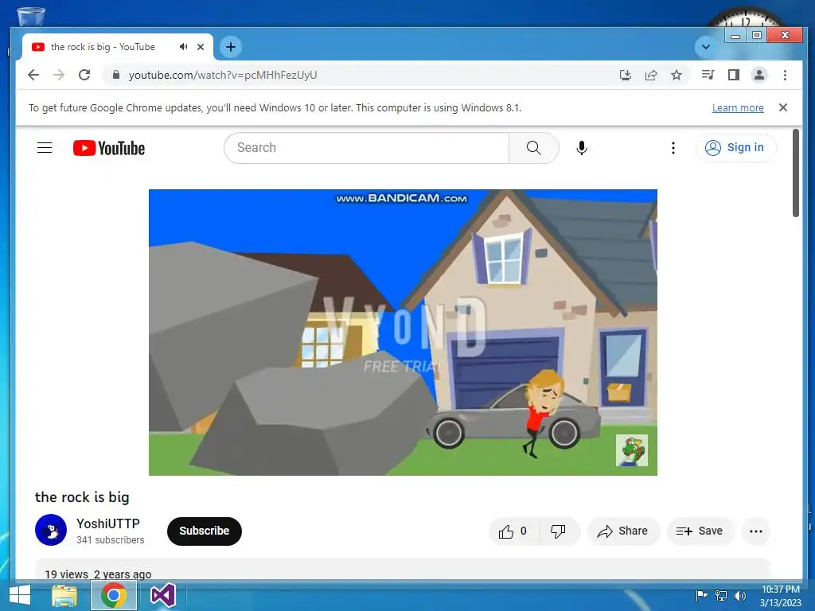815x611 pixels.
Task: Click the browser forward arrow
Action: click(59, 75)
